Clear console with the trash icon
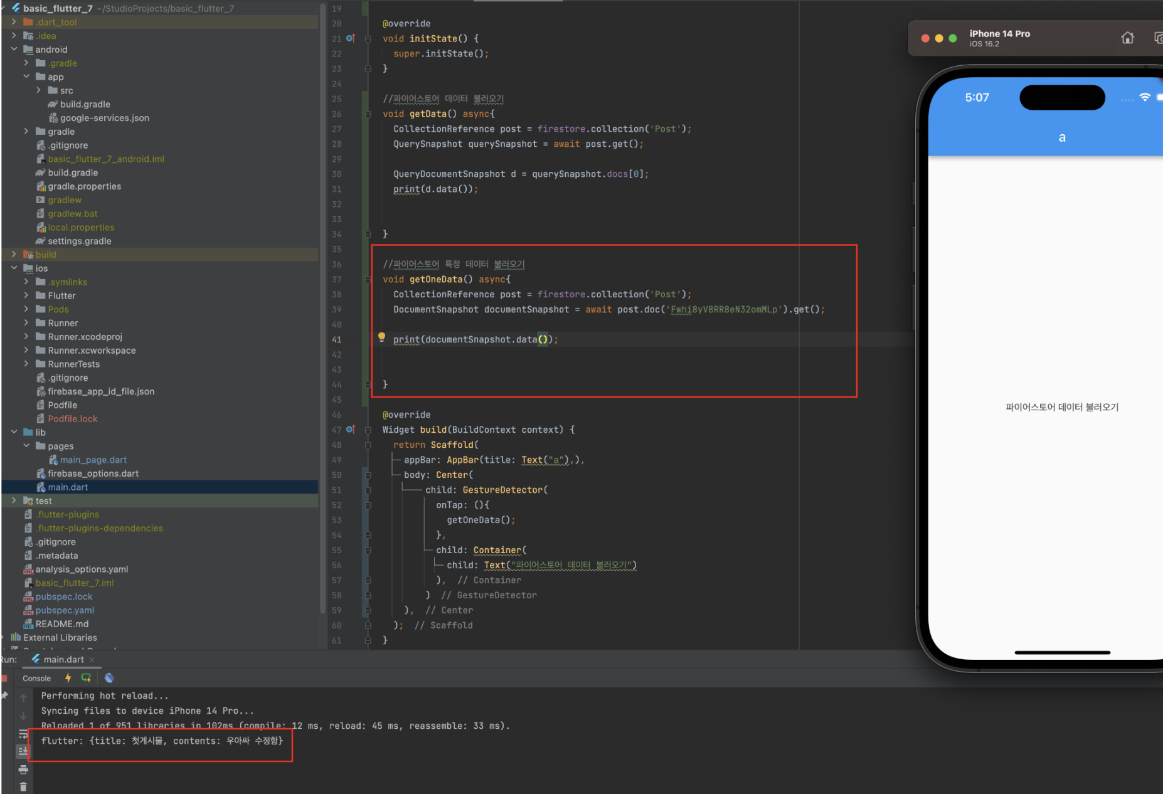 click(23, 787)
